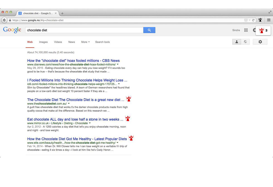This screenshot has height=187, width=273.
Task: Click wizard icon beside Elle chocolate diet result
Action: pyautogui.click(x=131, y=138)
